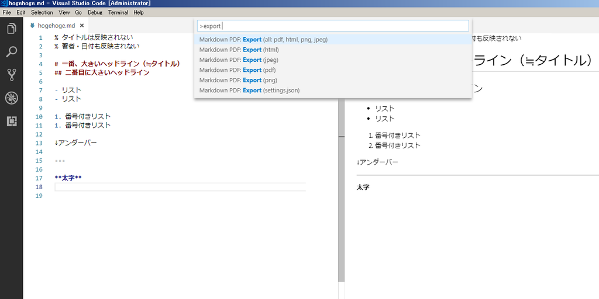
Task: Choose Markdown PDF: Export (pdf)
Action: pos(333,70)
